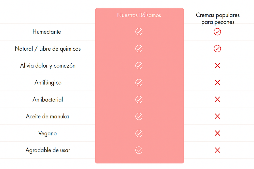Click the red X in Vegano row
The width and height of the screenshot is (254, 169).
coord(217,133)
